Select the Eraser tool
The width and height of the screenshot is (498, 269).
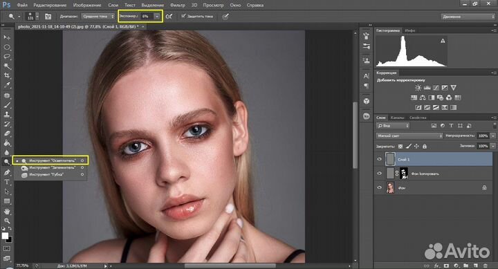pyautogui.click(x=7, y=133)
